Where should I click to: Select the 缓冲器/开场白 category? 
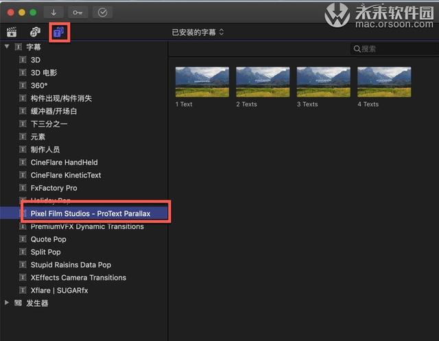click(x=54, y=111)
